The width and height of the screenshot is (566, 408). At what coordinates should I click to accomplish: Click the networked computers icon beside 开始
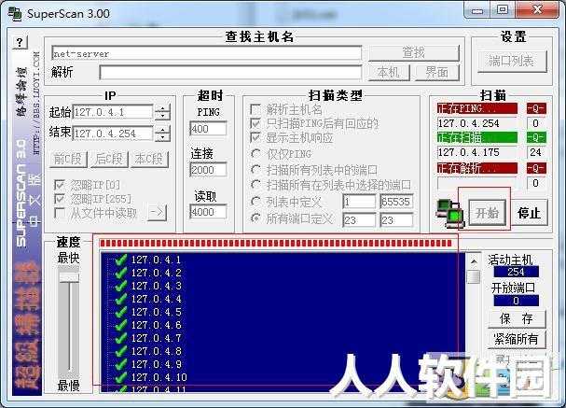click(x=449, y=213)
